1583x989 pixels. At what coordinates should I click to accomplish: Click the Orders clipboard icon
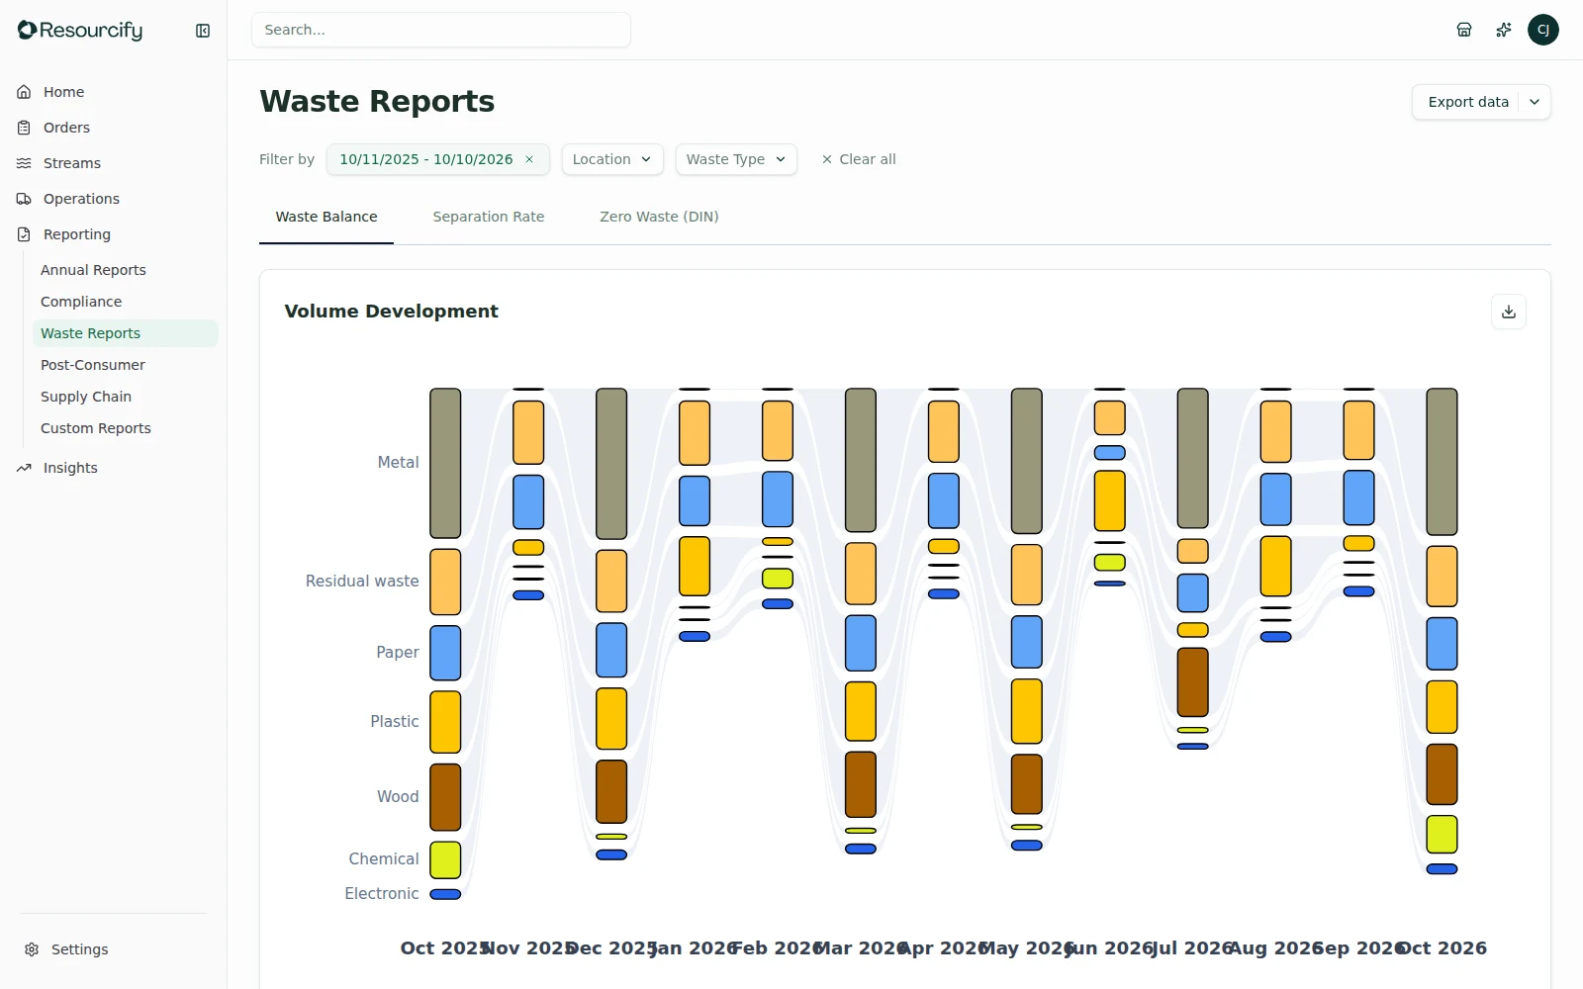tap(24, 128)
